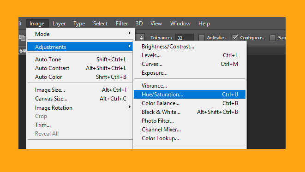Click the selection mode icon left of the options bar
The image size is (305, 172).
tap(22, 37)
